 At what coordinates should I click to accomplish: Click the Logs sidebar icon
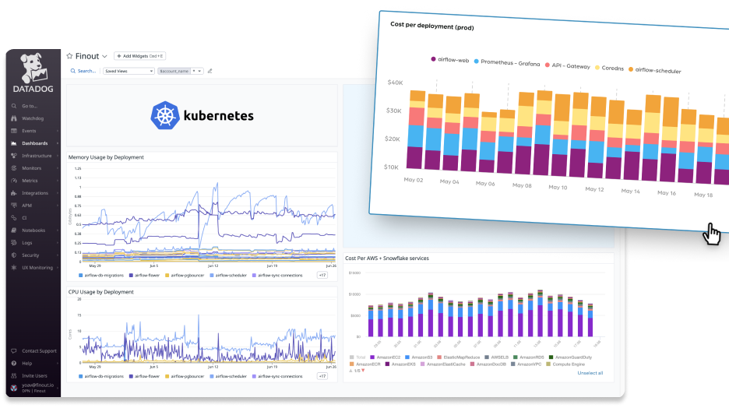click(x=14, y=243)
